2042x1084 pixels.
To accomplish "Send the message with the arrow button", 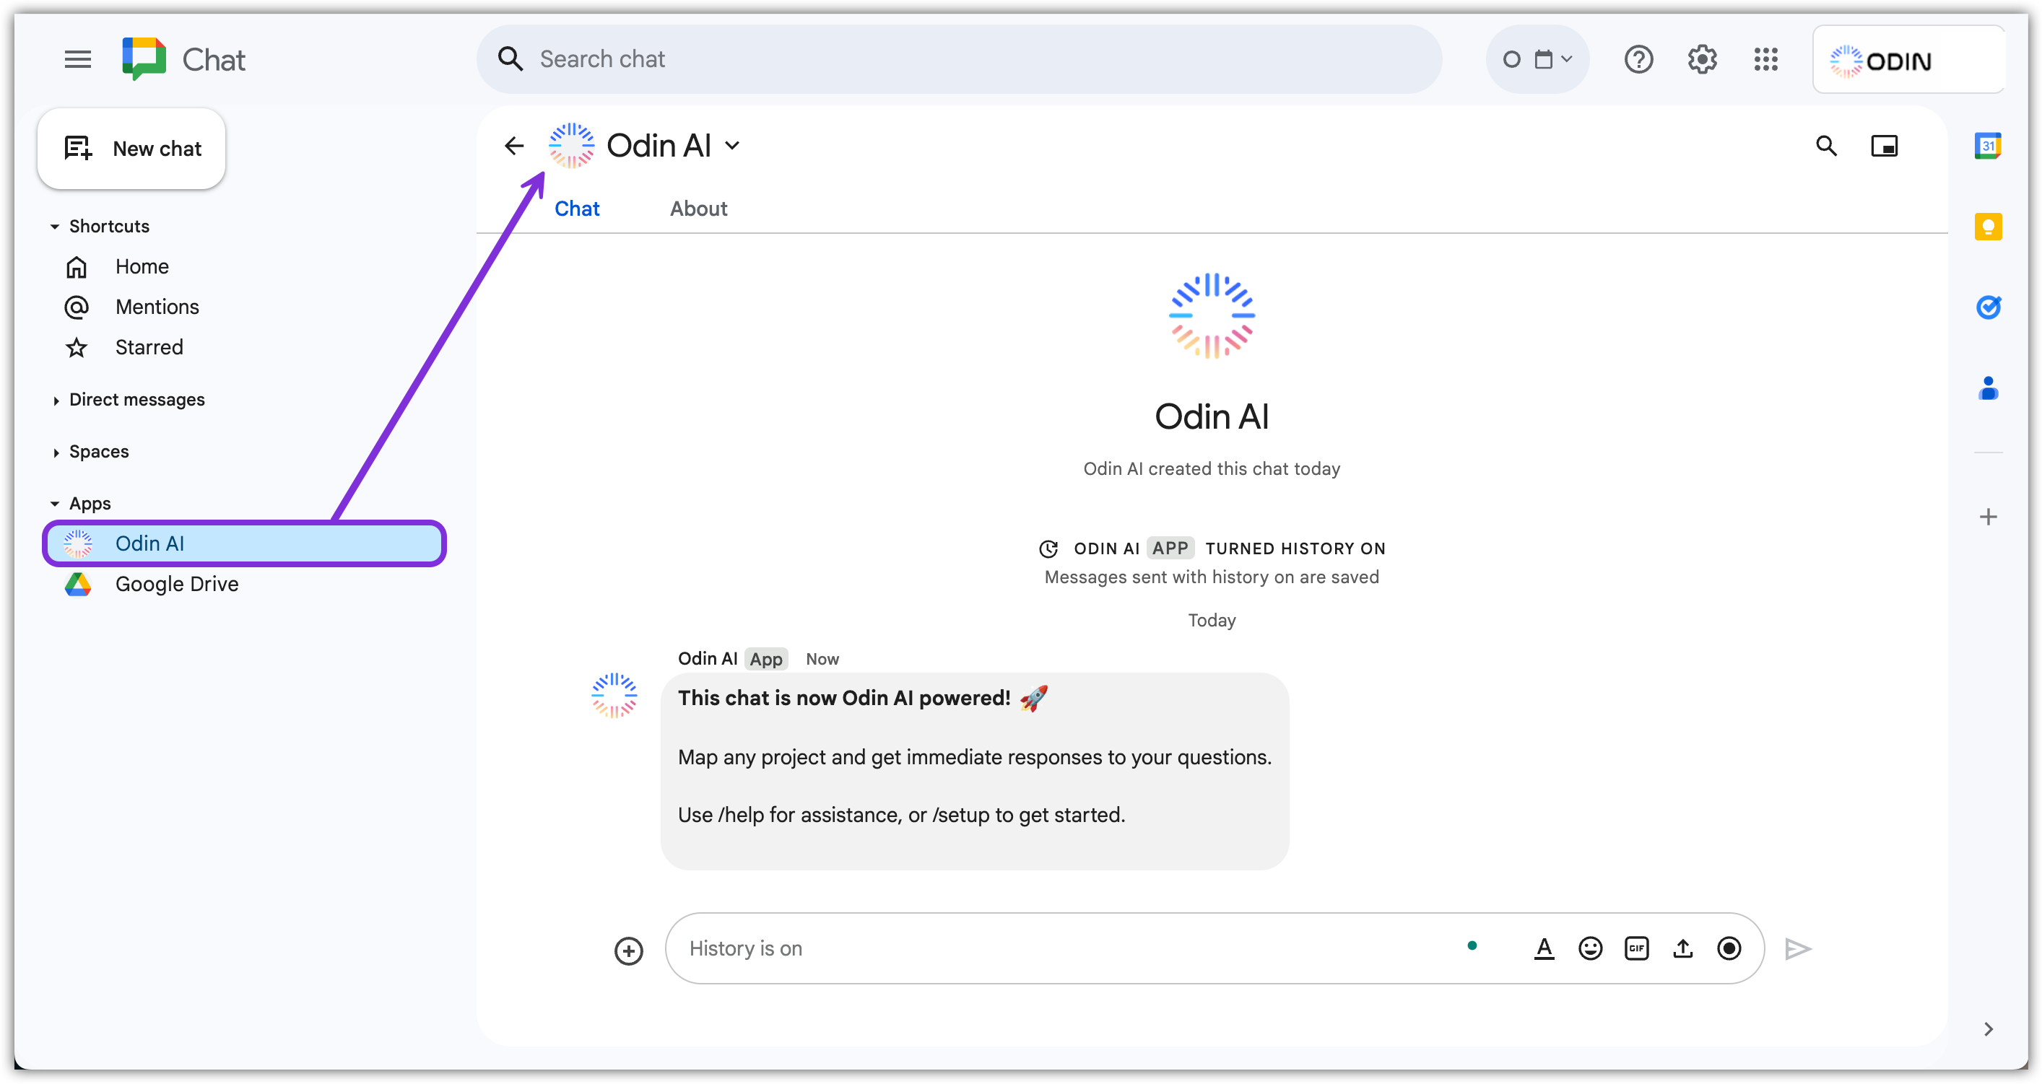I will (x=1797, y=948).
